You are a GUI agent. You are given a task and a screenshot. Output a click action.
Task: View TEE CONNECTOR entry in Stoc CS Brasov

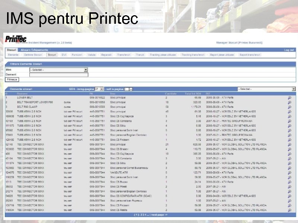(x=289, y=149)
